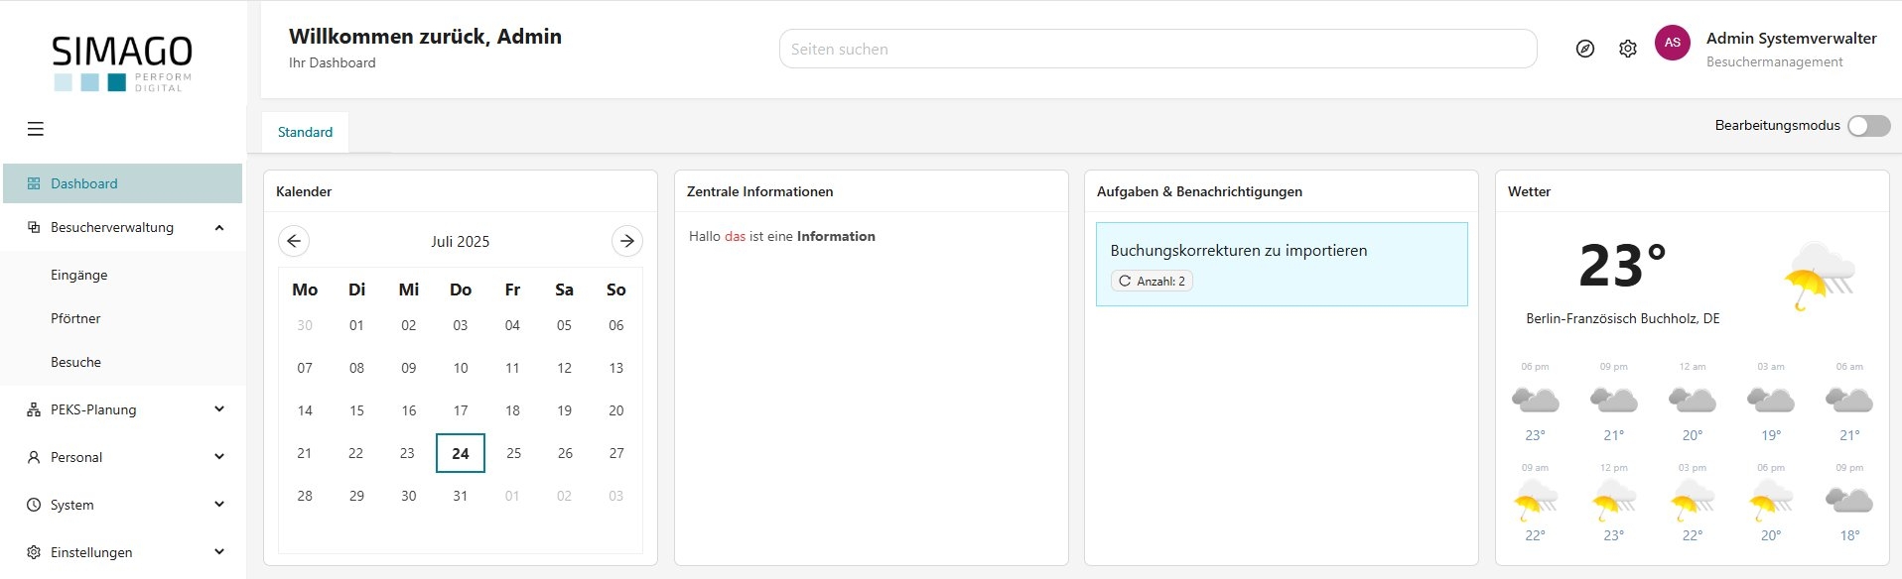
Task: Select July 24 in the calendar
Action: [x=460, y=453]
